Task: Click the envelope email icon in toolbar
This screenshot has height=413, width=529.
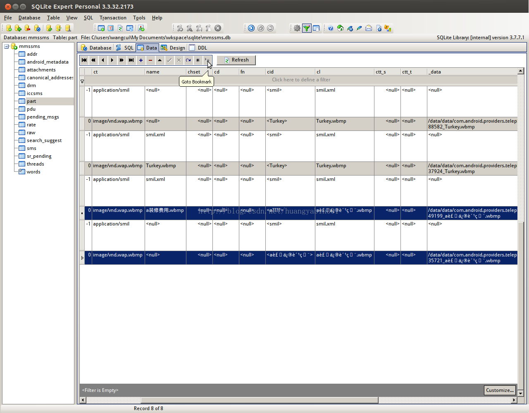Action: click(x=369, y=28)
